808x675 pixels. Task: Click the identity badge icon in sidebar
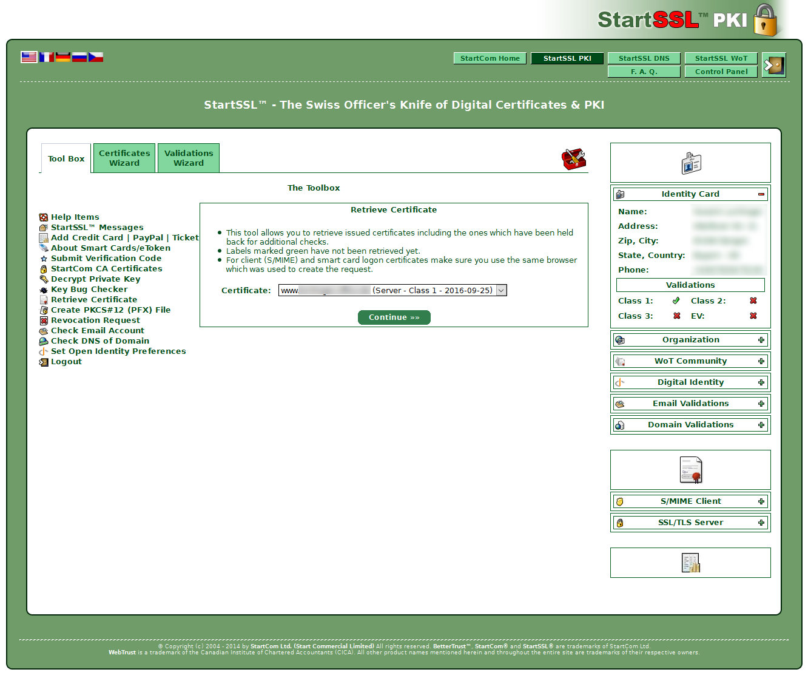click(691, 163)
